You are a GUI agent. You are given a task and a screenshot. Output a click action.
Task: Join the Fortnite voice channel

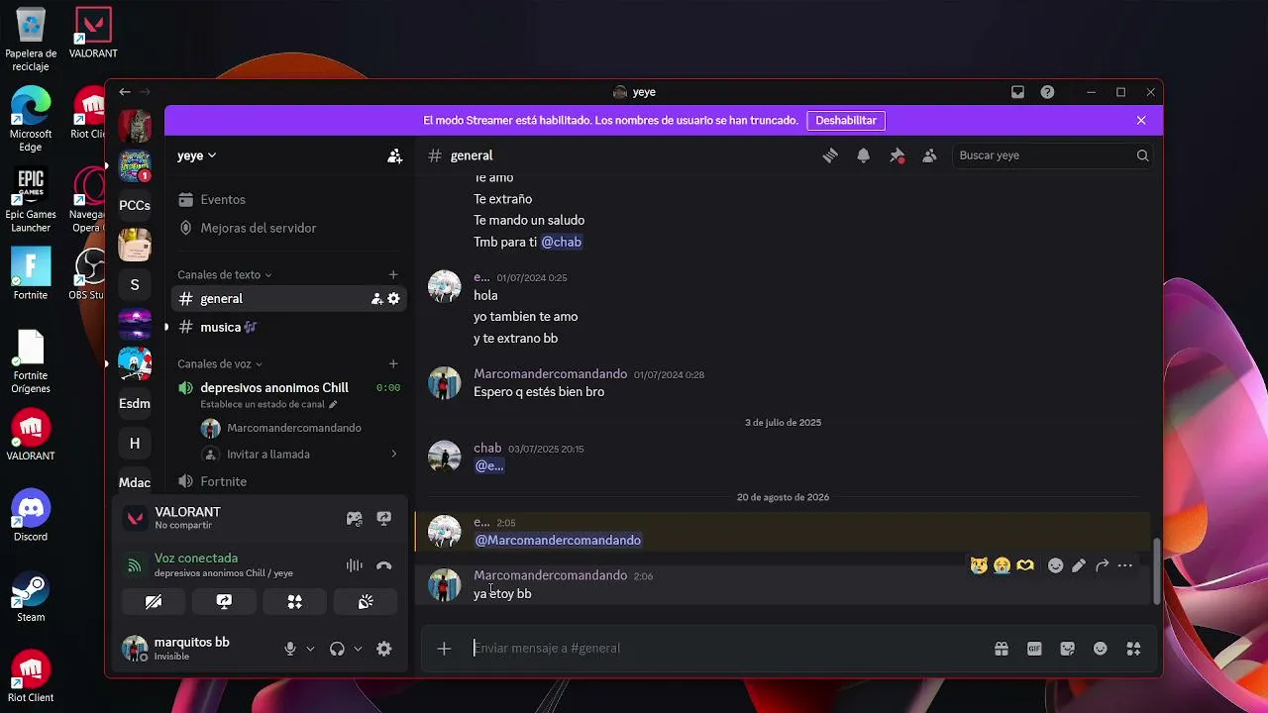point(288,481)
